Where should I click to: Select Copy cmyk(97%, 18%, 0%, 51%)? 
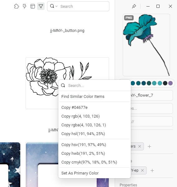89,162
